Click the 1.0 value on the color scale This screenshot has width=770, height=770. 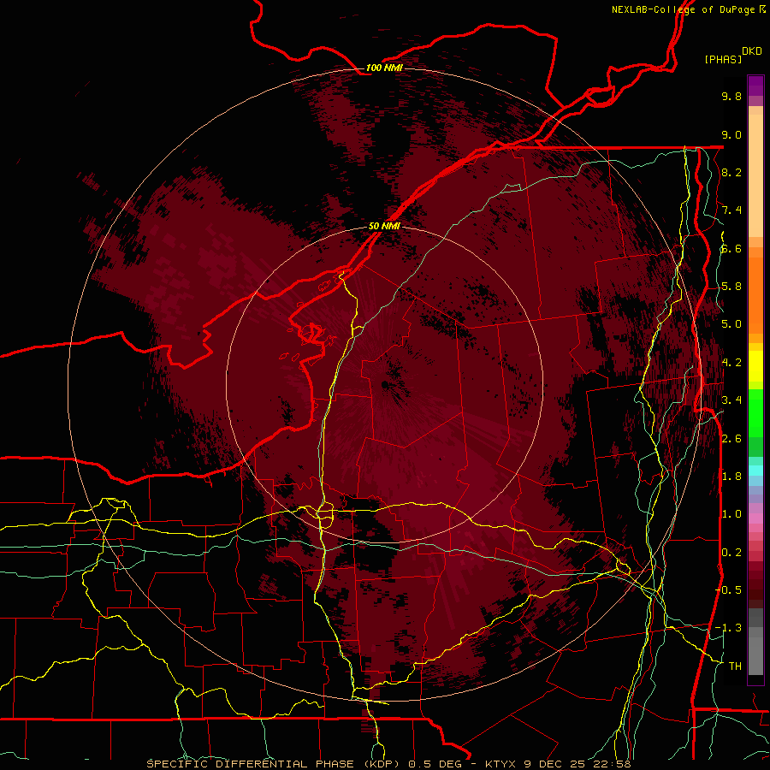coord(731,513)
